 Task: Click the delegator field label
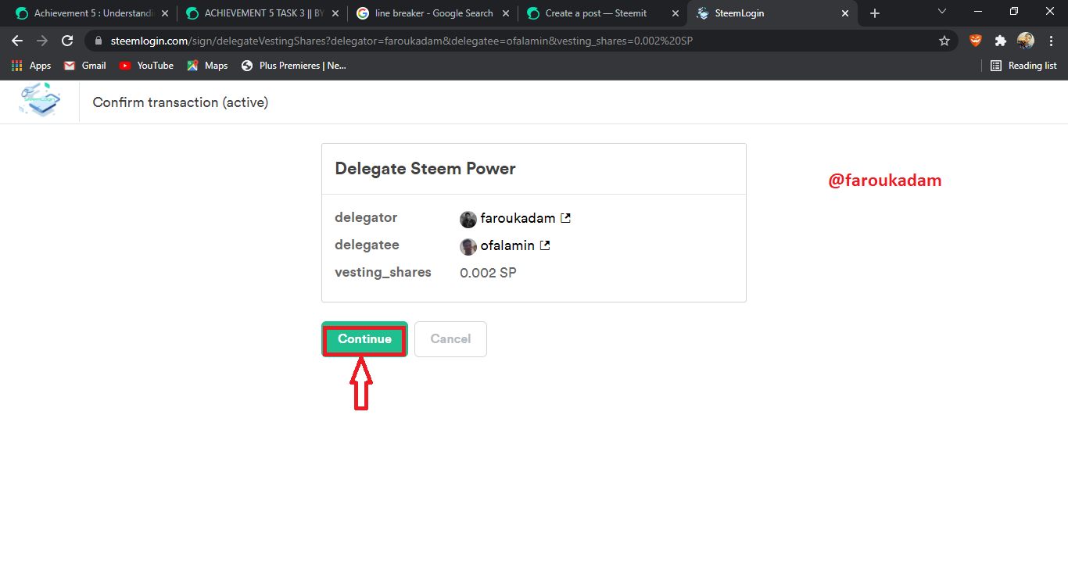click(x=366, y=217)
